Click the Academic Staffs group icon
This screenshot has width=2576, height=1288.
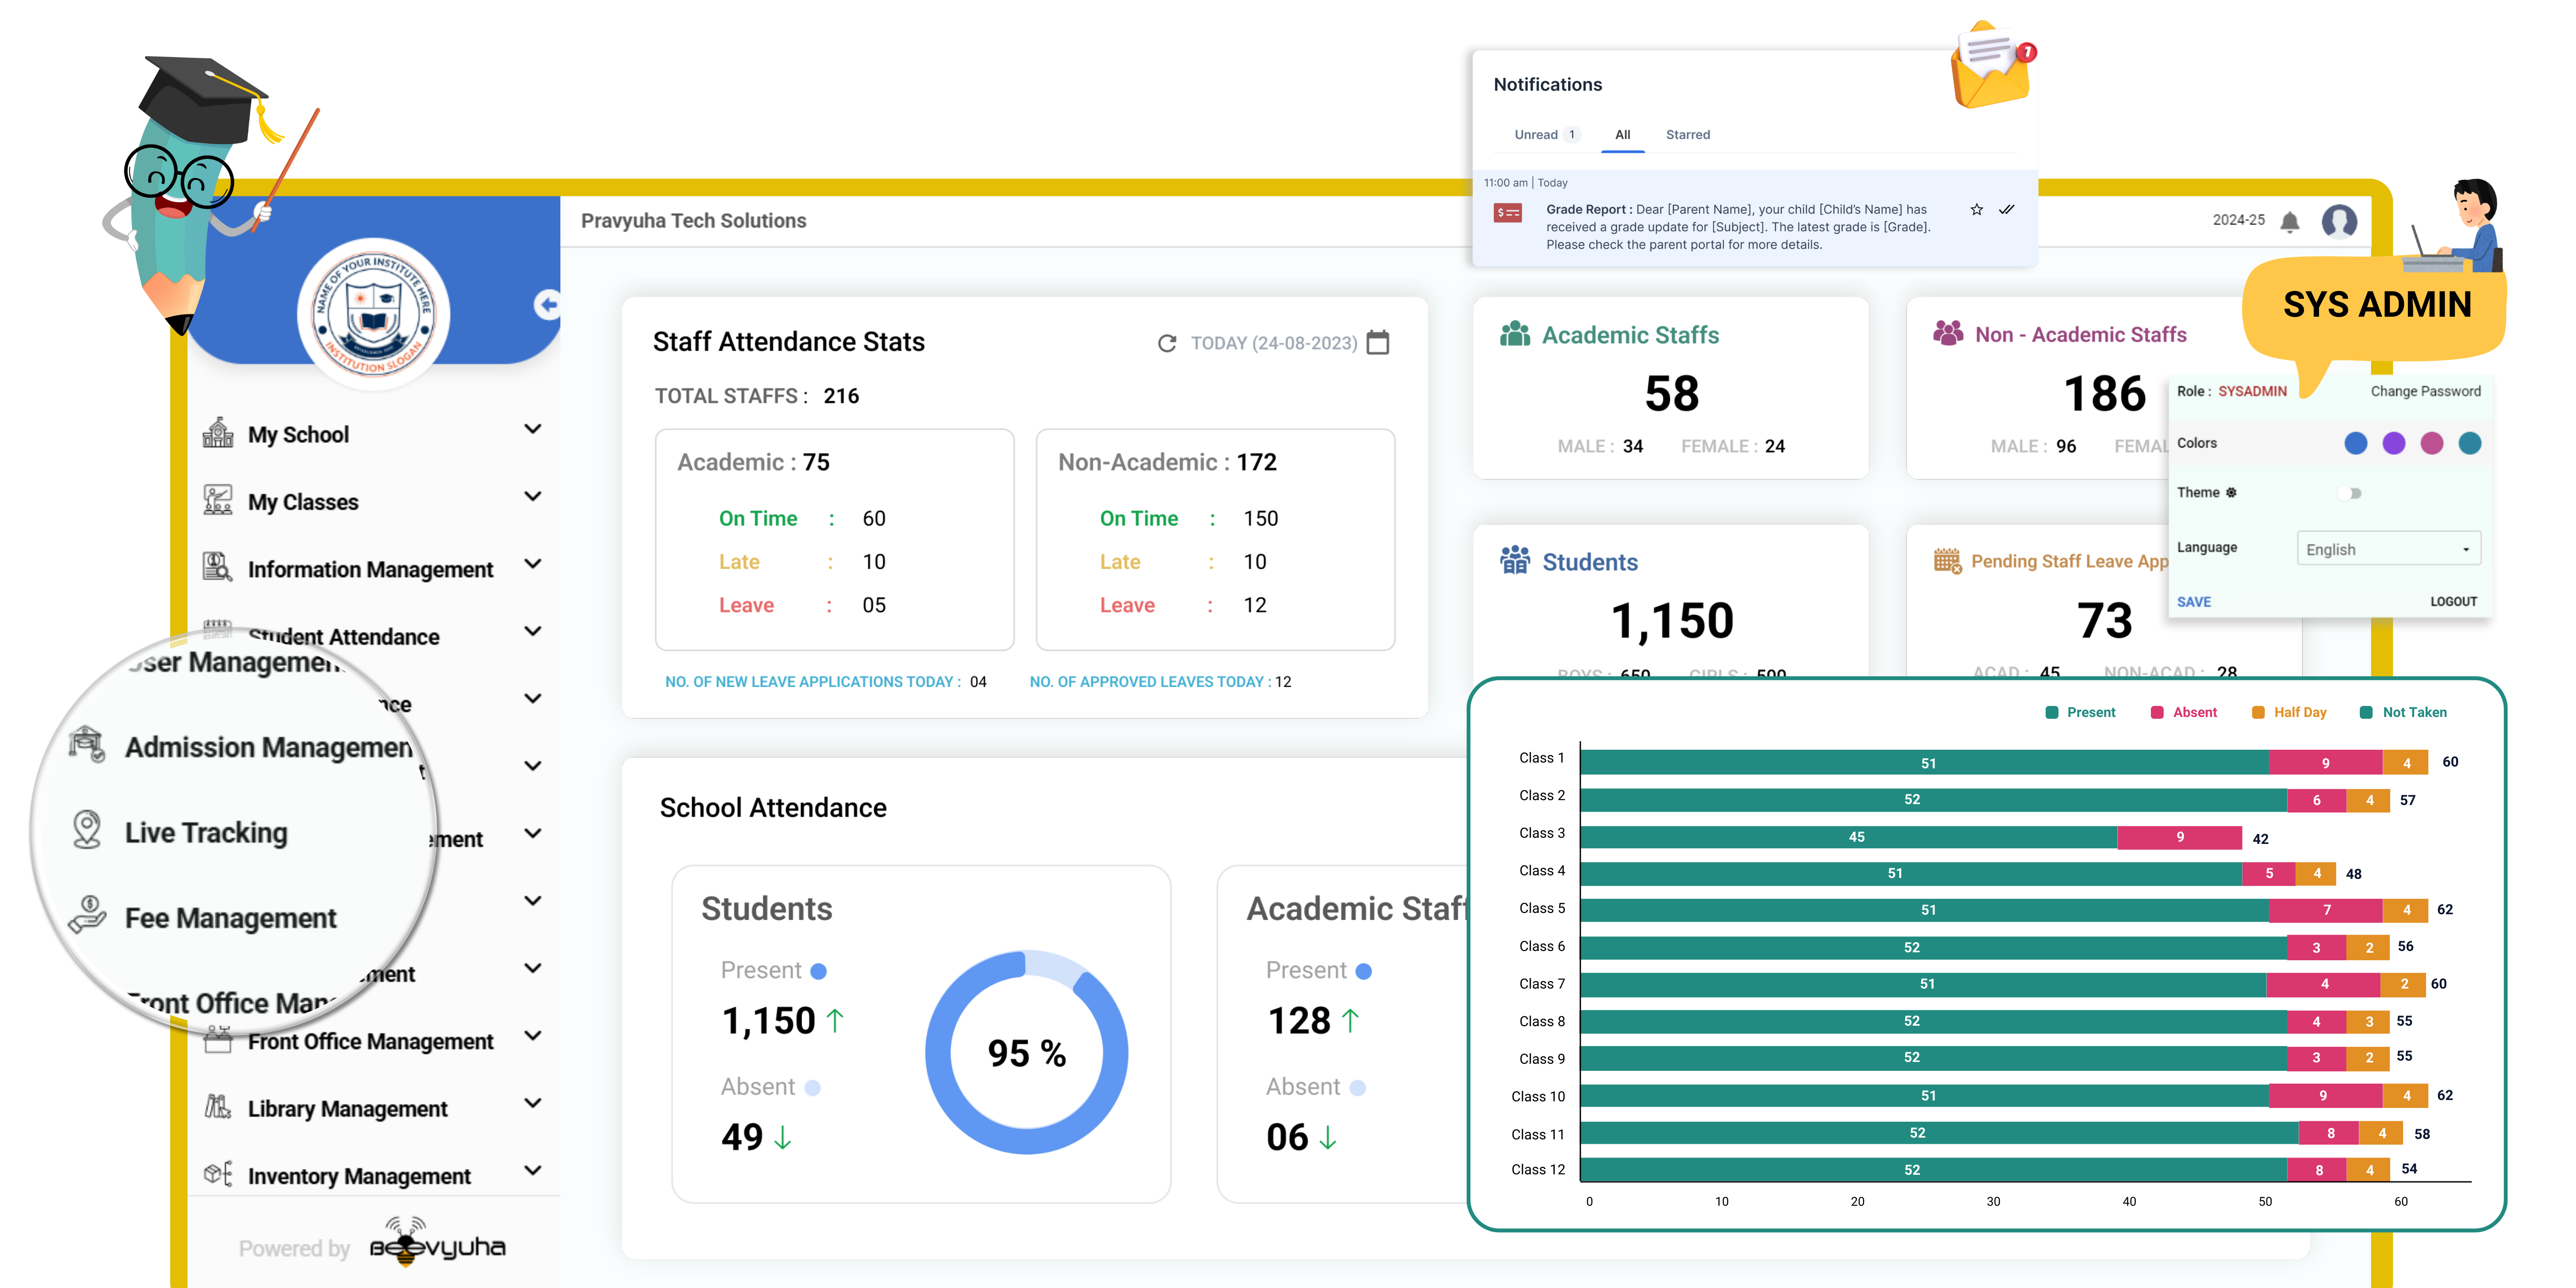tap(1515, 333)
